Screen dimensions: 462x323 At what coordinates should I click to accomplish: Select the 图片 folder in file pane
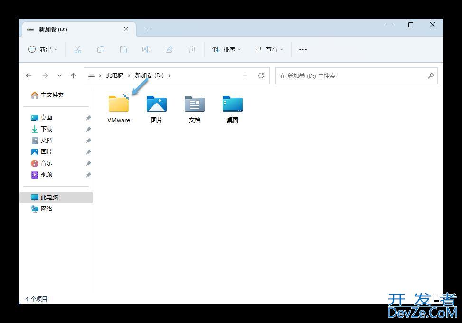click(157, 109)
